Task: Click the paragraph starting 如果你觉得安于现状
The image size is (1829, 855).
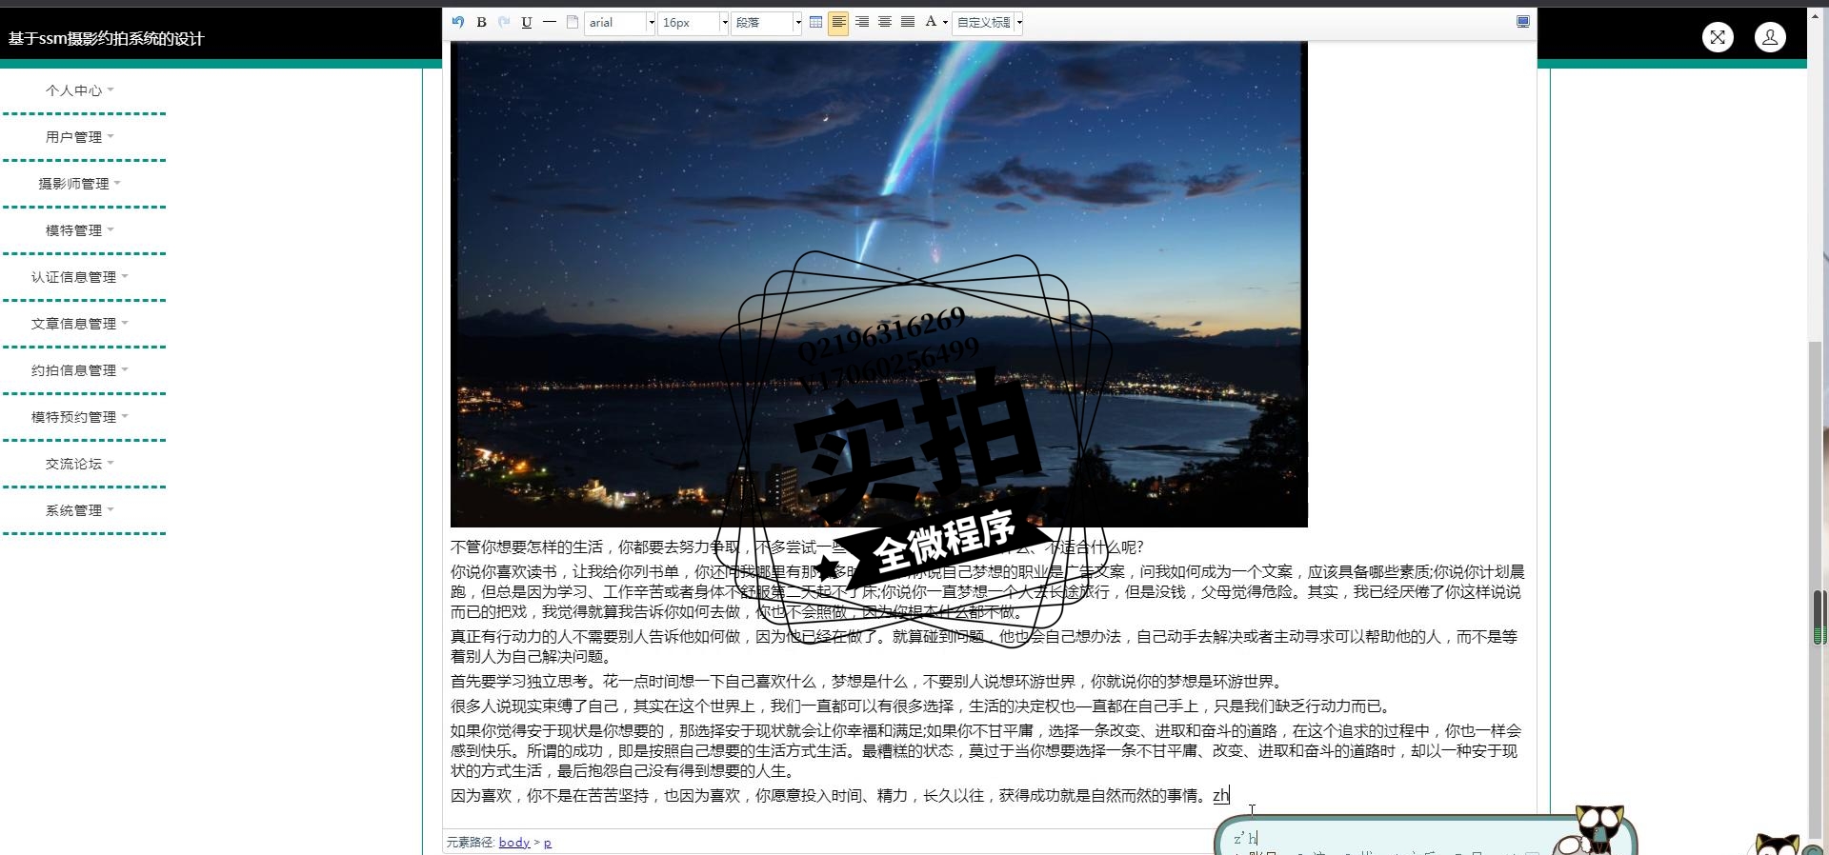Action: 986,751
